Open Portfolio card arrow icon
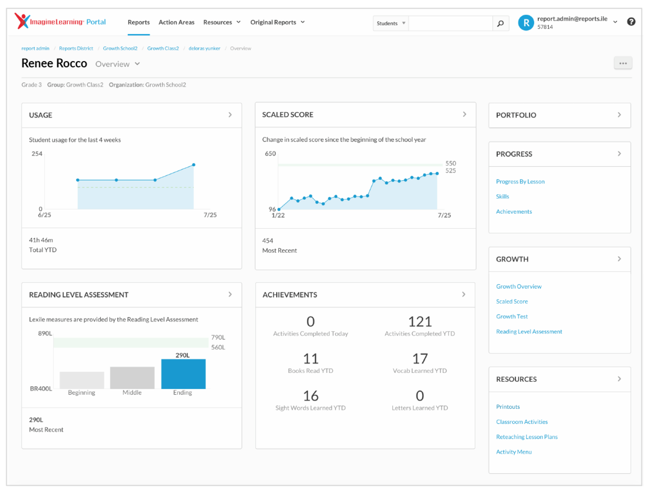 point(619,115)
